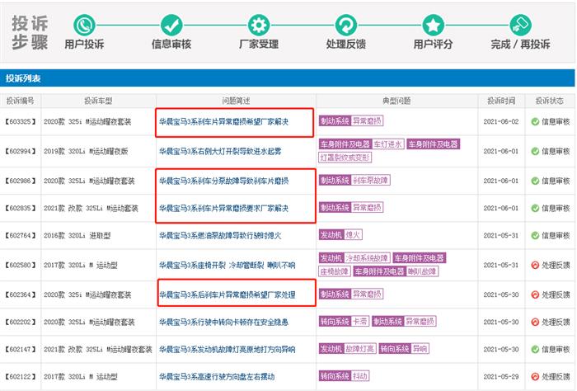This screenshot has height=391, width=577.
Task: Click the 异常磨损 tag in row 602835
Action: (367, 207)
